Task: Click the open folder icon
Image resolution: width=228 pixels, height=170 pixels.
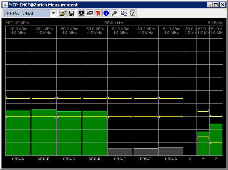Action: [x=63, y=14]
